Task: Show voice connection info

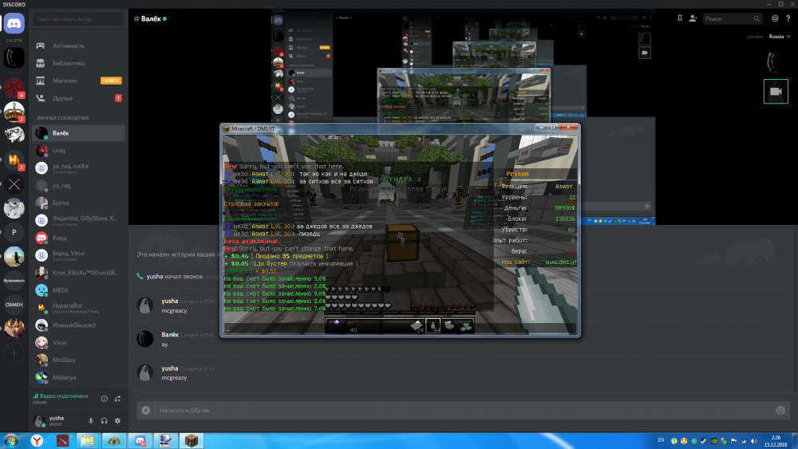Action: point(104,398)
